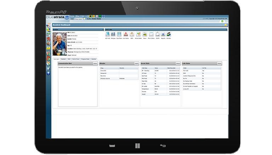
Task: Click the Drug column header in Allergies
Action: tap(109, 68)
